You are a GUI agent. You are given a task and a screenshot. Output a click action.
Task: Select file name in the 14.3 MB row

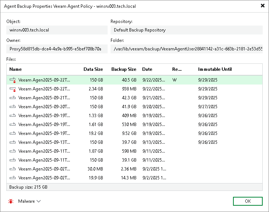click(x=44, y=178)
